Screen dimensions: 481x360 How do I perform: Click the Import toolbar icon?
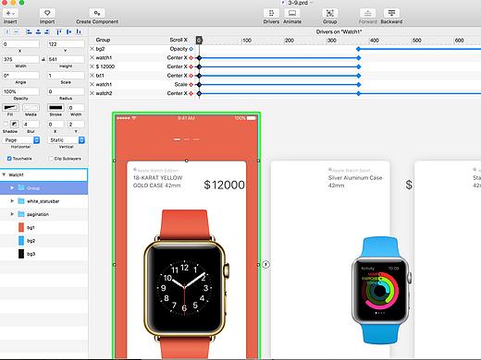(x=47, y=13)
